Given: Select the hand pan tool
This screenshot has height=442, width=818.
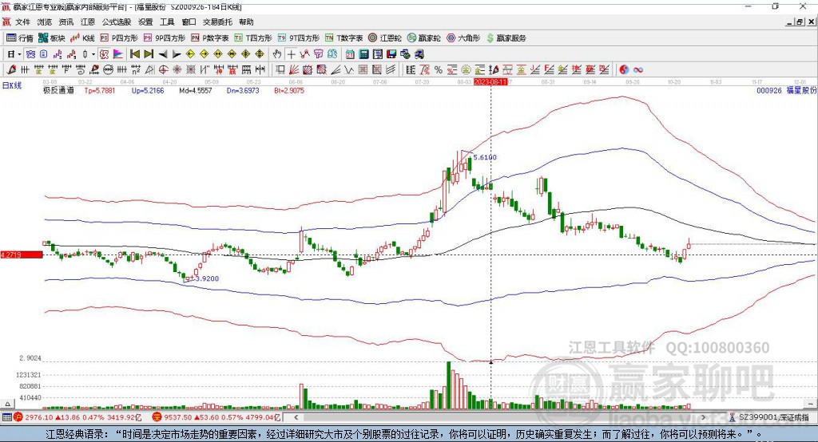Looking at the screenshot, I should click(x=277, y=54).
